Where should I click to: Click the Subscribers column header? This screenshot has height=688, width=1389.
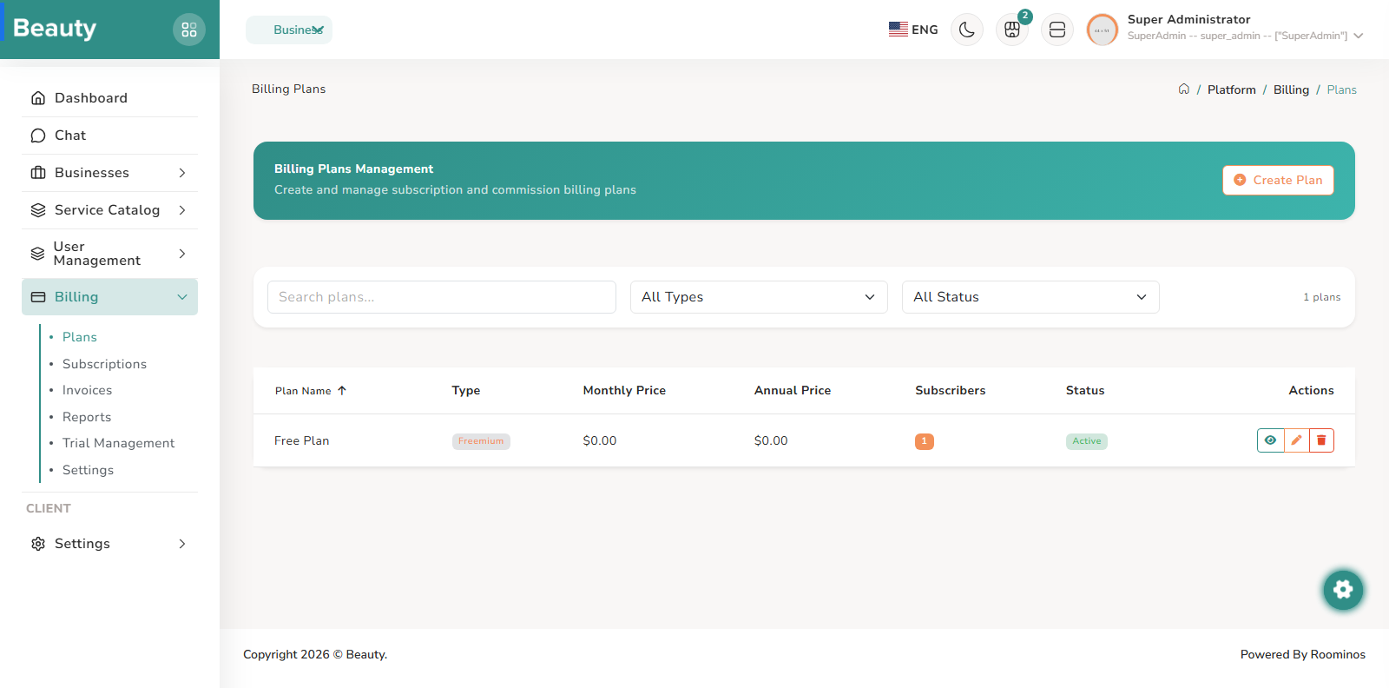tap(951, 391)
